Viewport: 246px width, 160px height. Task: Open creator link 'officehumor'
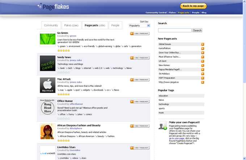pyautogui.click(x=76, y=104)
